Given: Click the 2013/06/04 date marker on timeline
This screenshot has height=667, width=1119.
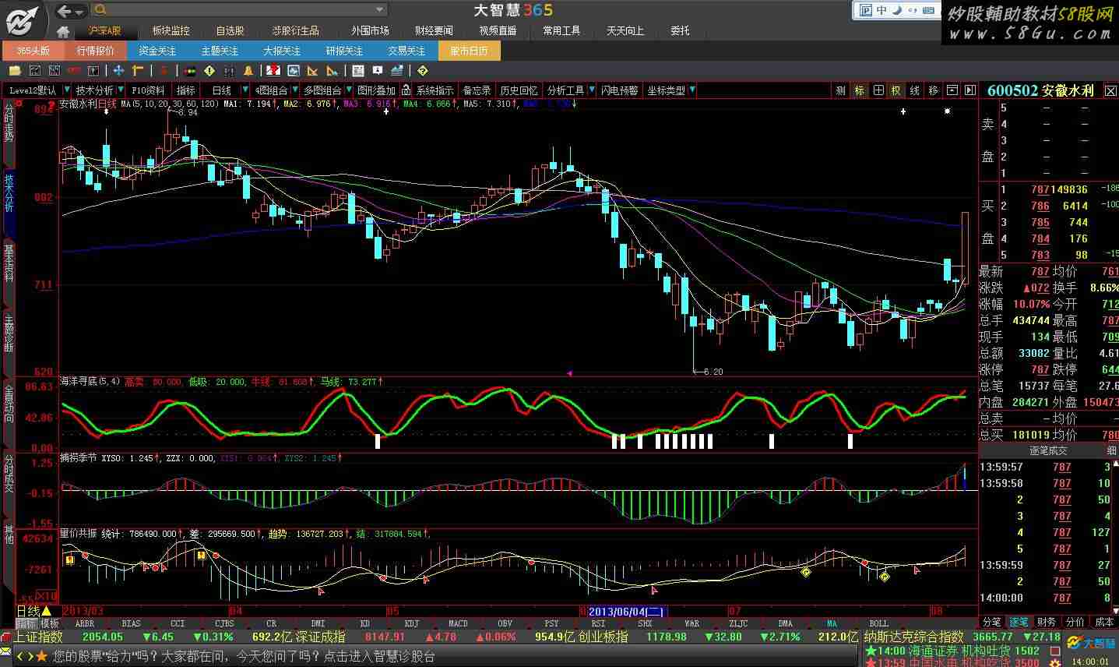Looking at the screenshot, I should click(x=626, y=612).
